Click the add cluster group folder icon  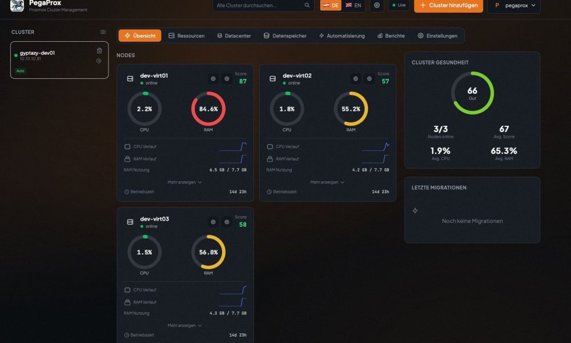click(x=103, y=32)
